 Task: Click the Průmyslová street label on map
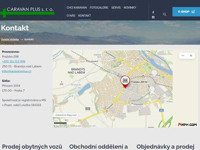(137, 104)
